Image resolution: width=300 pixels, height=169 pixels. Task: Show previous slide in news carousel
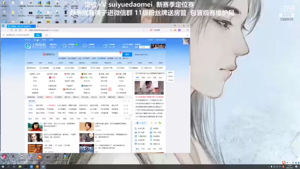coord(136,88)
